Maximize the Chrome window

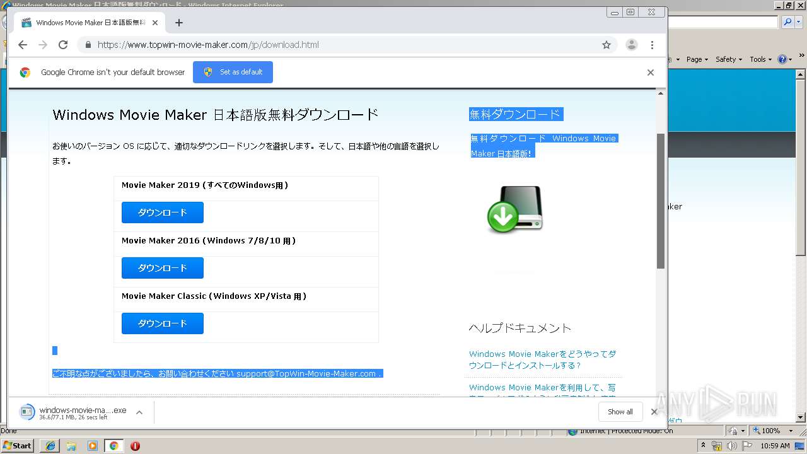[x=630, y=12]
